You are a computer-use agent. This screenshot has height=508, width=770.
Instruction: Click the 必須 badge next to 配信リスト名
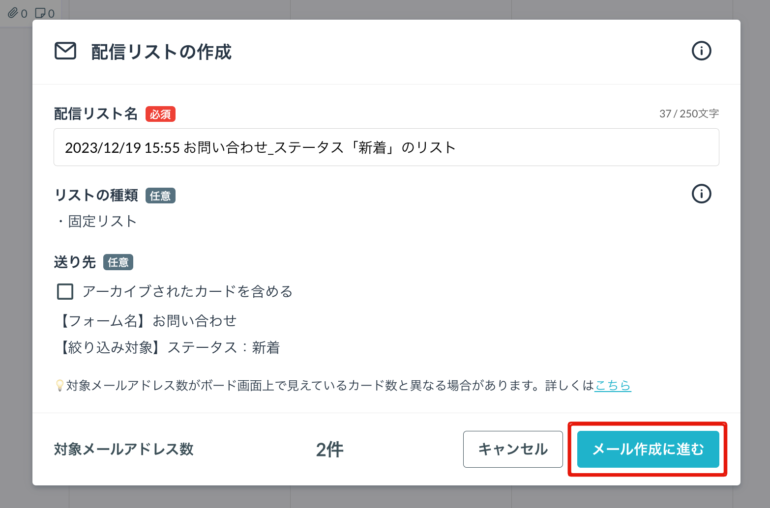pyautogui.click(x=160, y=114)
